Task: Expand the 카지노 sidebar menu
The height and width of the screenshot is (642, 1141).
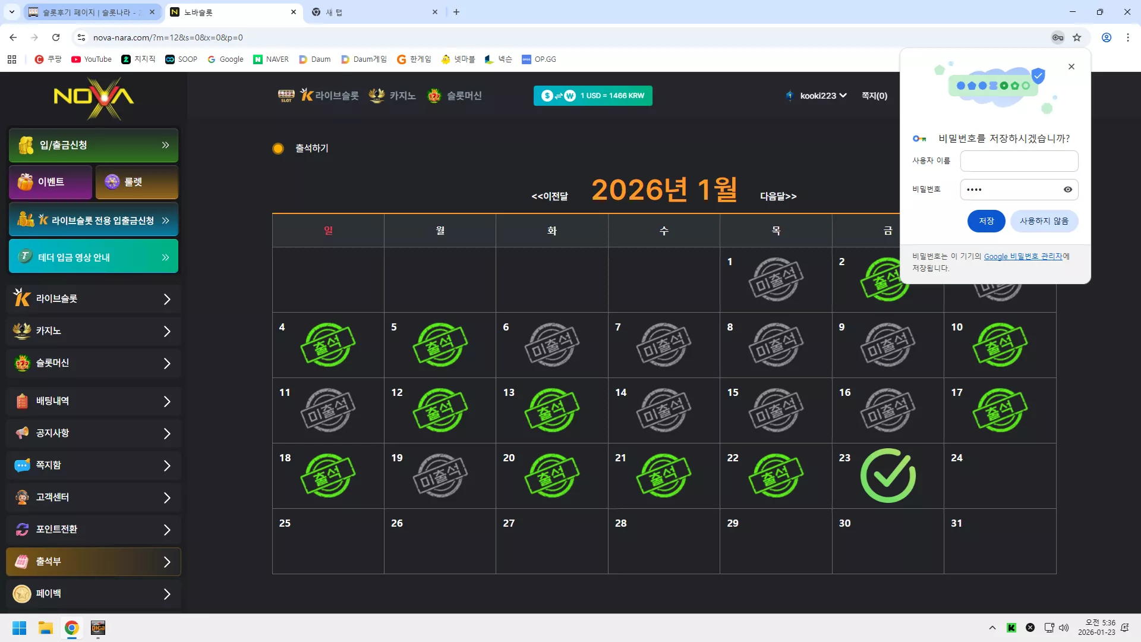Action: 94,331
